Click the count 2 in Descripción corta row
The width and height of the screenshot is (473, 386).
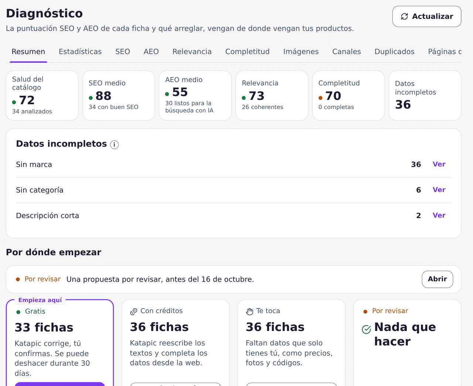419,215
